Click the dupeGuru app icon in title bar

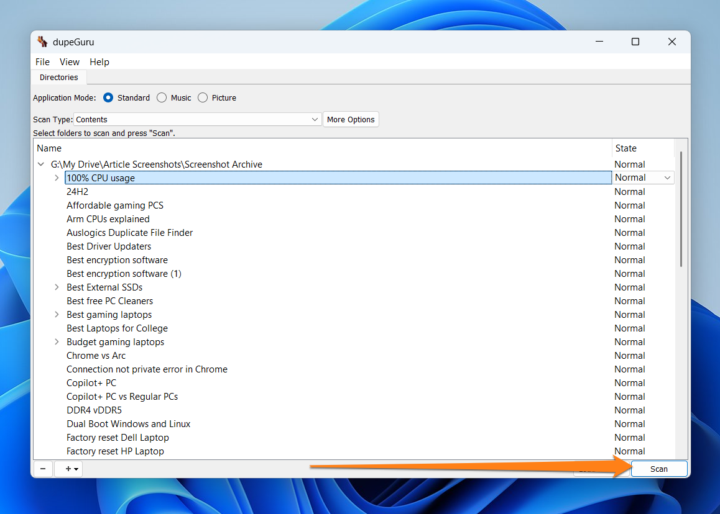click(x=42, y=42)
